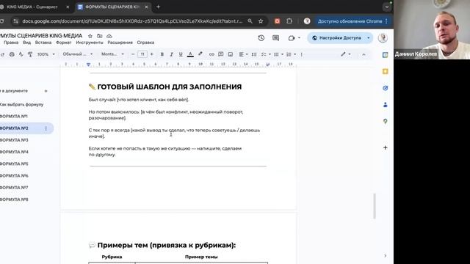The image size is (470, 264).
Task: Open options for ФОРМУЛА №2 outline item
Action: (x=46, y=128)
